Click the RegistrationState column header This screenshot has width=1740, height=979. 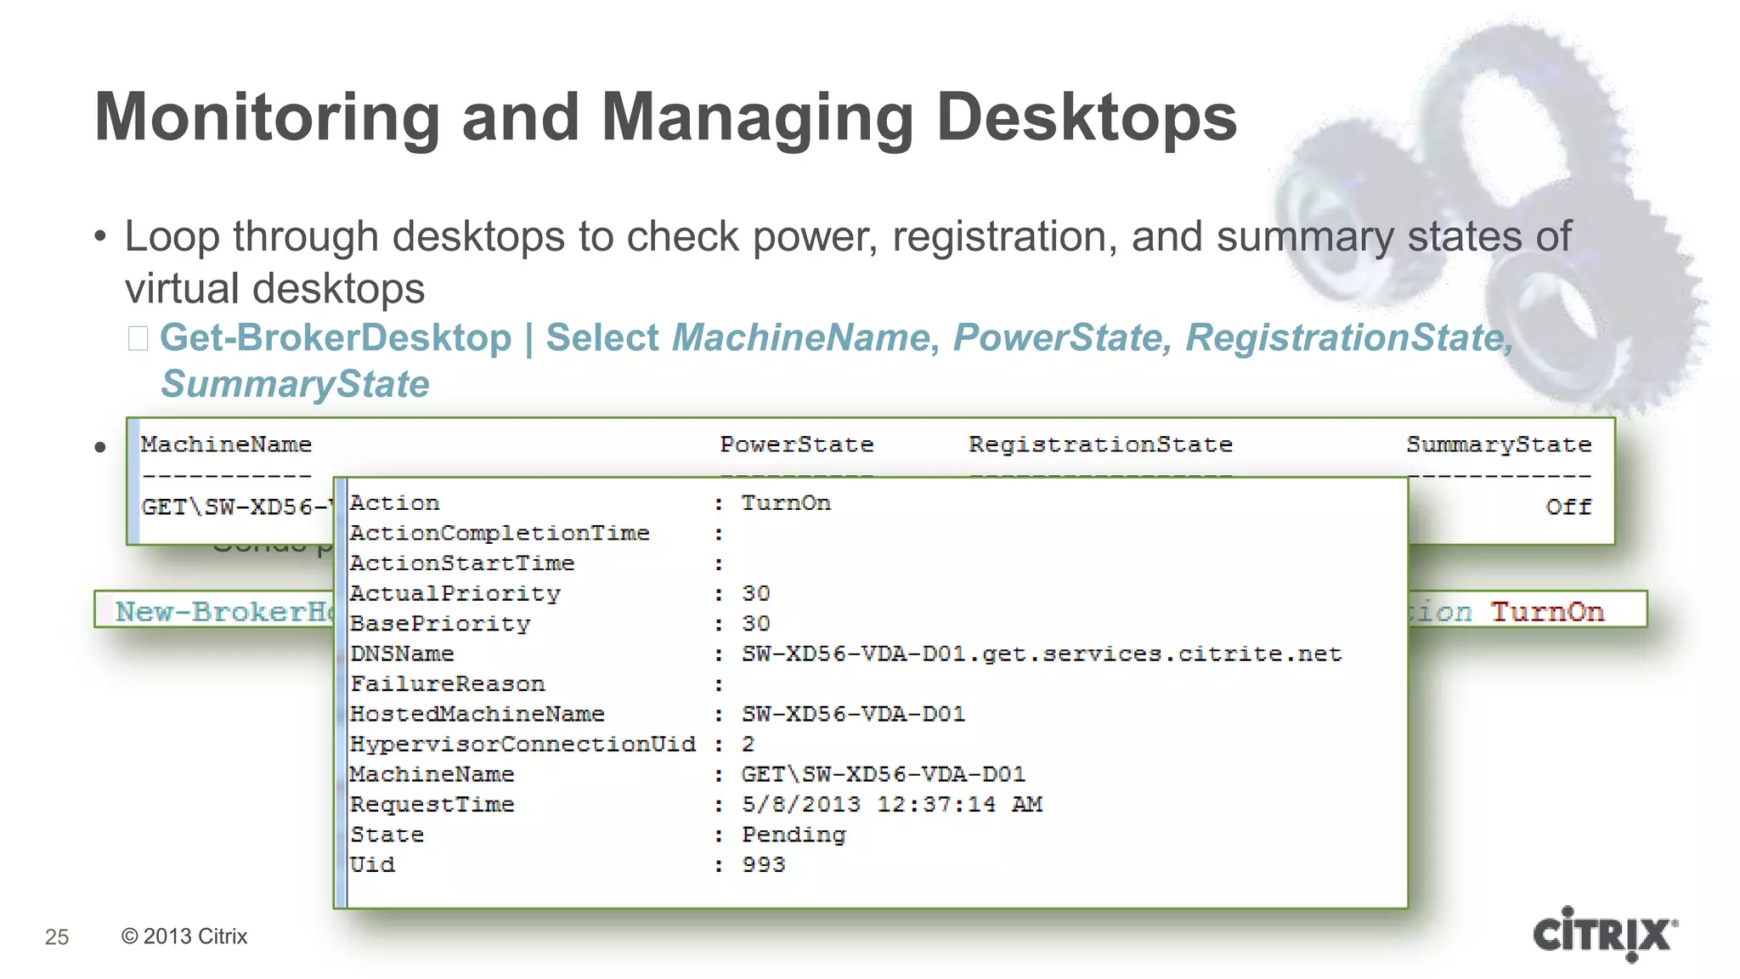[x=1100, y=444]
